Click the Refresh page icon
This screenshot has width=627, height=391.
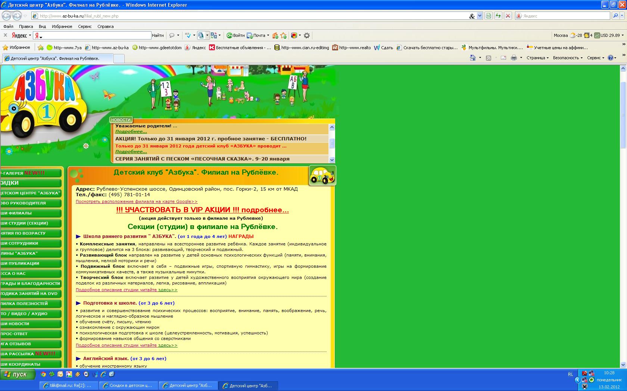[x=498, y=16]
